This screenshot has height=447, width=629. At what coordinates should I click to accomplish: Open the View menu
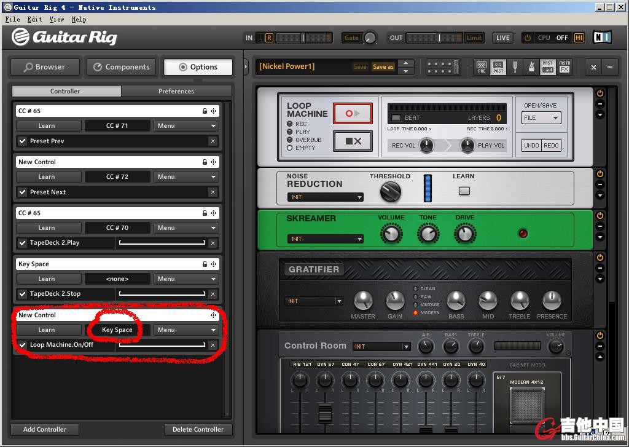tap(57, 19)
